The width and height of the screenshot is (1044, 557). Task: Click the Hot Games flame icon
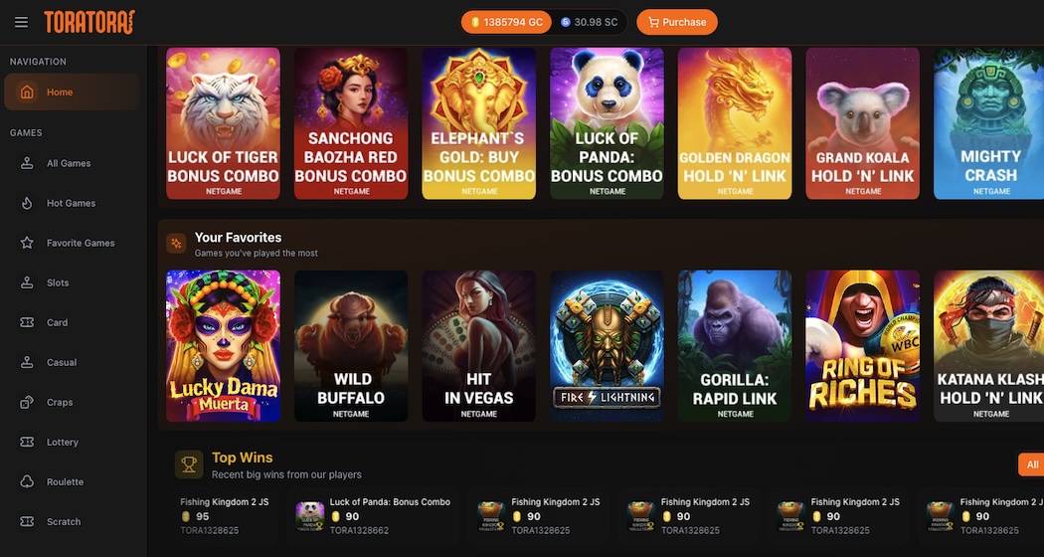(x=27, y=203)
